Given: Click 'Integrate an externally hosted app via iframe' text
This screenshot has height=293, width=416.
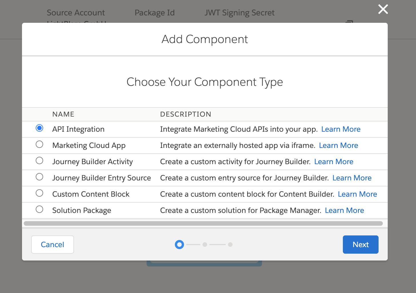Looking at the screenshot, I should [238, 145].
